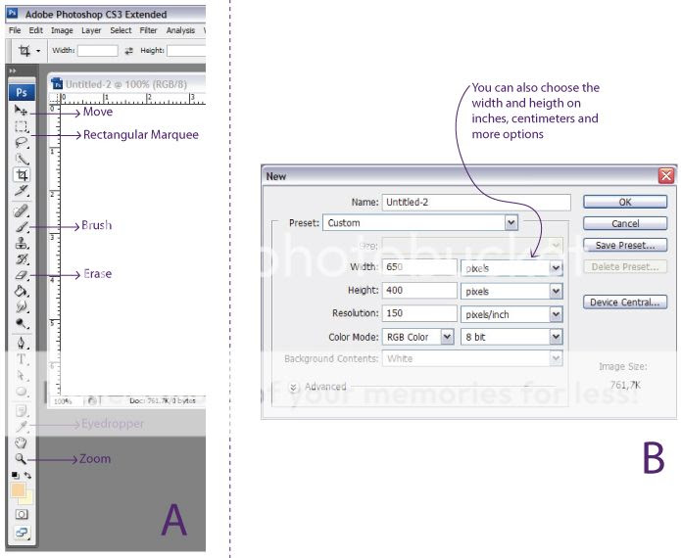Open the Width units dropdown

tap(511, 268)
